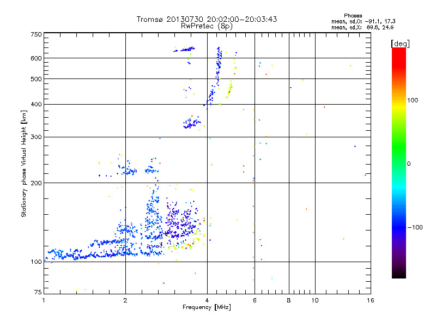Click the '16' x-axis tick label
The height and width of the screenshot is (327, 436).
[x=371, y=300]
